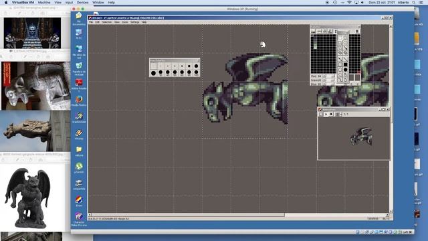The width and height of the screenshot is (428, 241).
Task: Open the macOS Window menu
Action: pyautogui.click(x=98, y=3)
